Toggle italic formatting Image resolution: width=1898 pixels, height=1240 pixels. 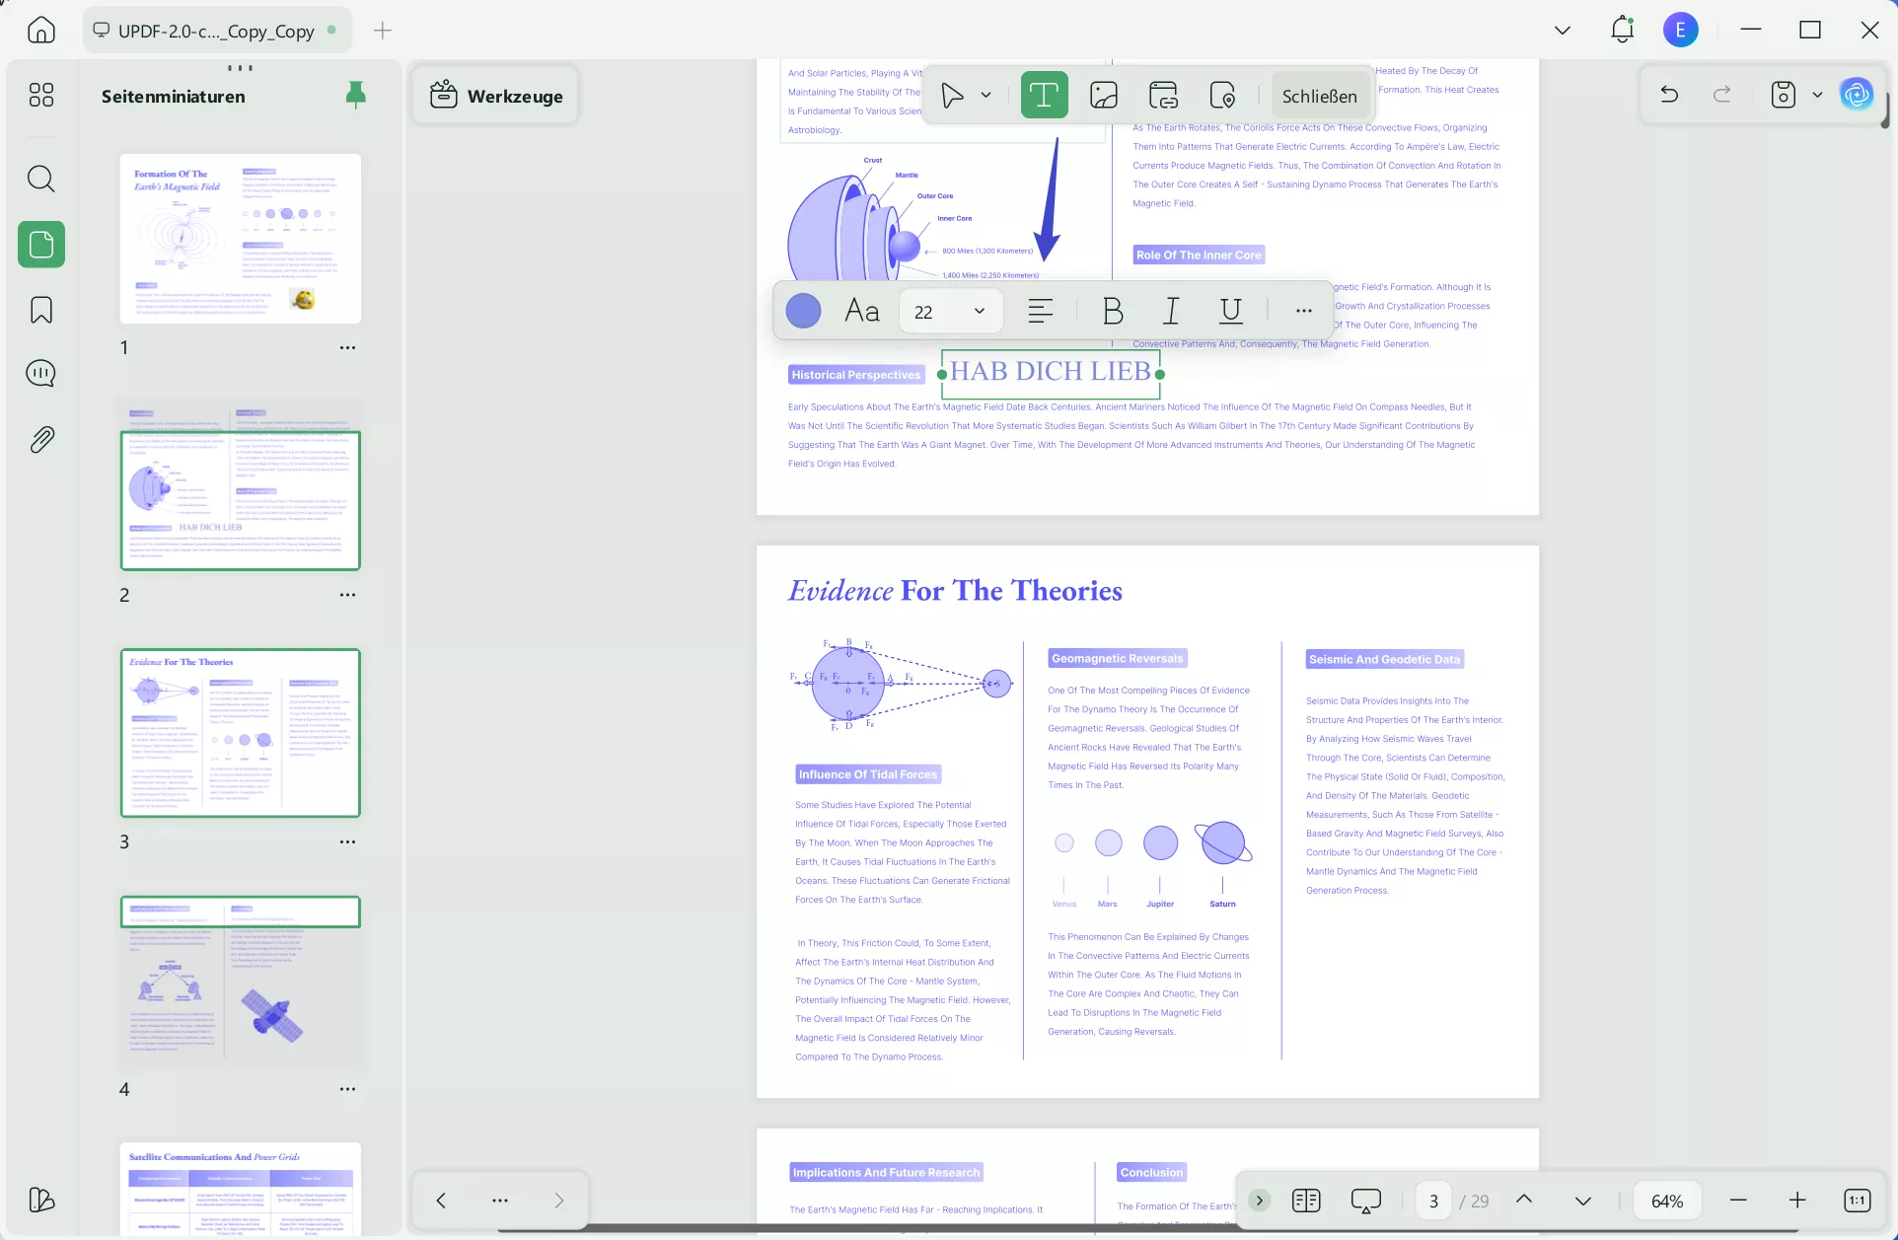1171,312
